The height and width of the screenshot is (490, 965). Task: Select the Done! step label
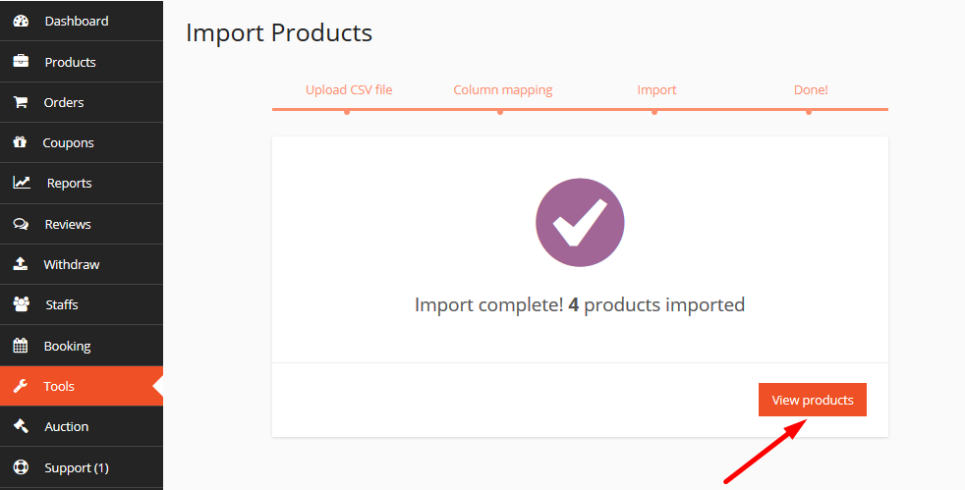[811, 89]
